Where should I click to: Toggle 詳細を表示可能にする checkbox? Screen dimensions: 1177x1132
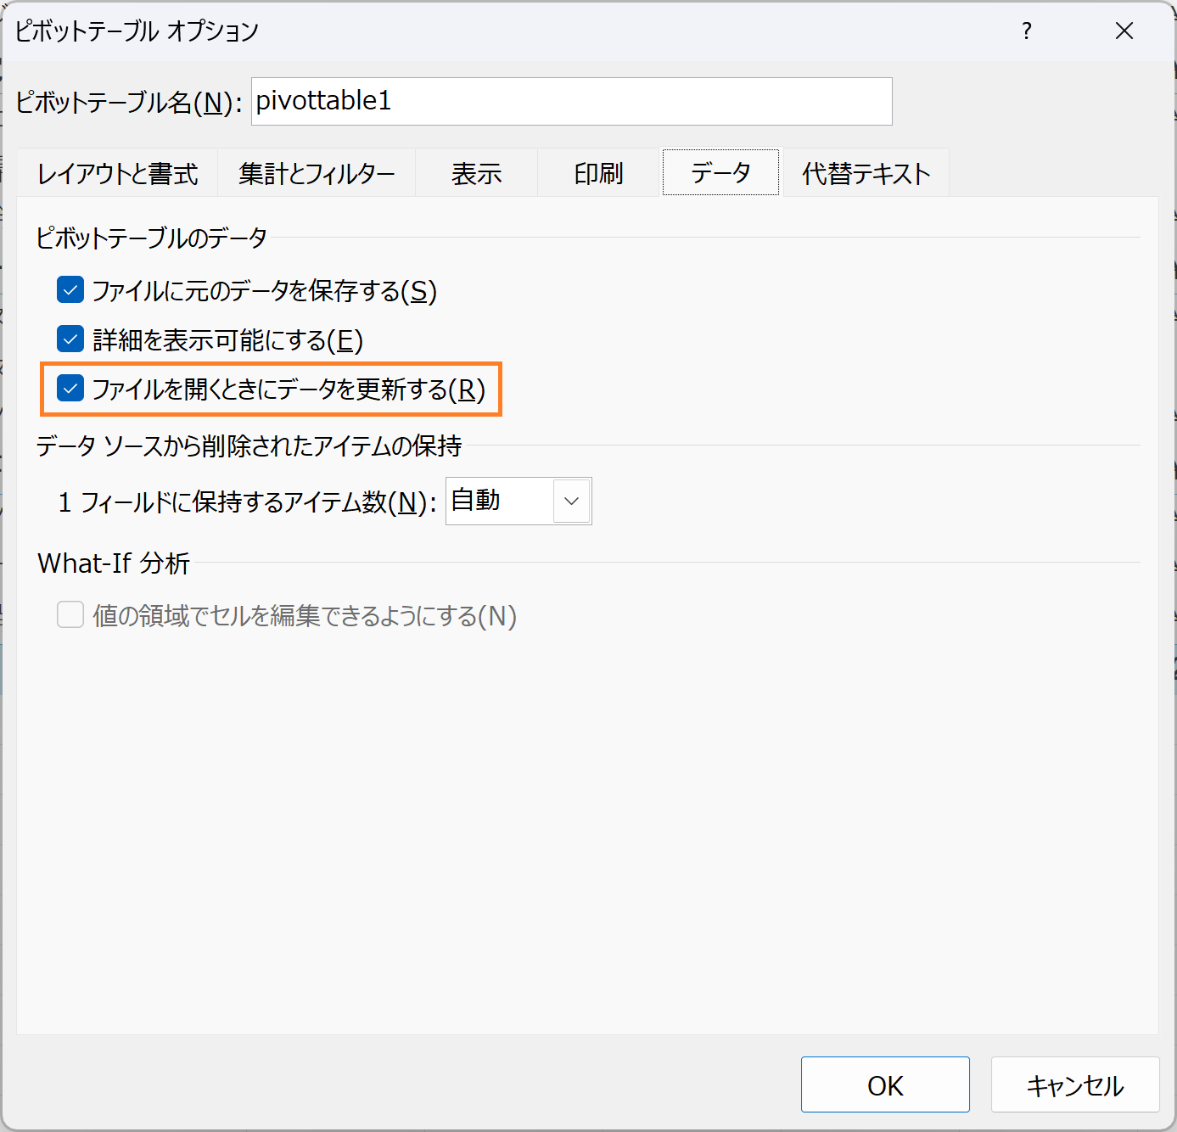tap(70, 339)
